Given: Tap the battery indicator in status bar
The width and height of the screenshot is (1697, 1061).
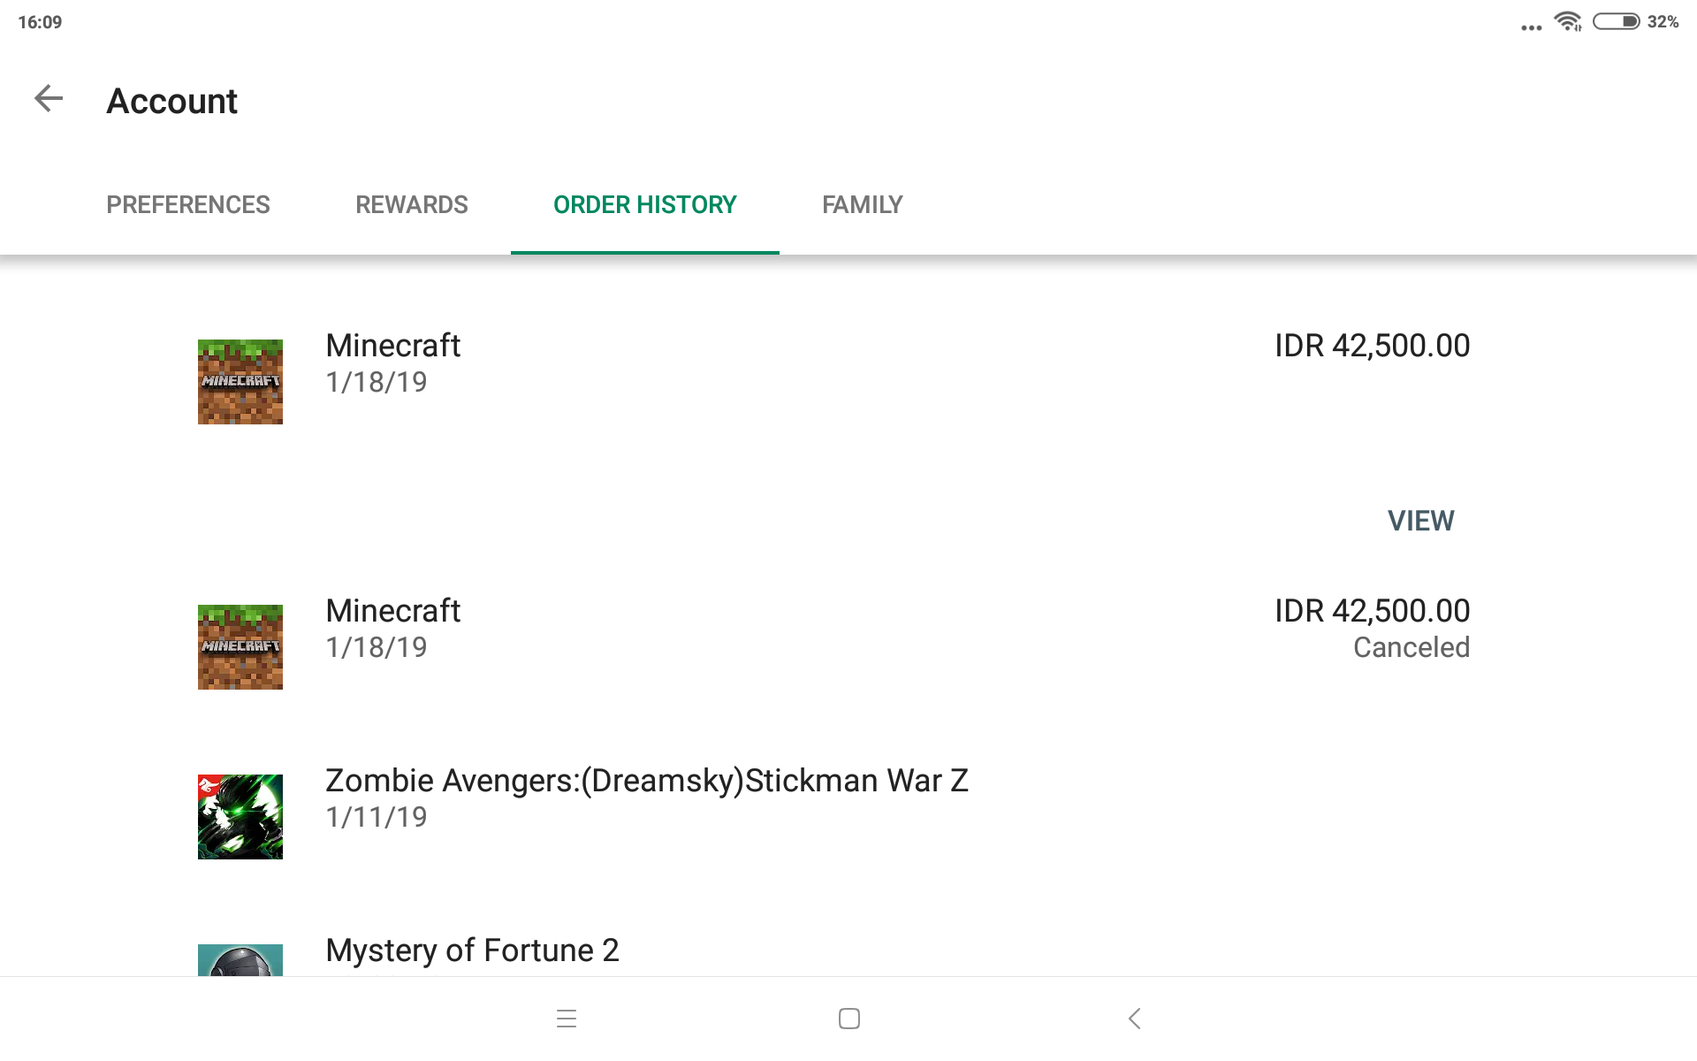Looking at the screenshot, I should (1616, 21).
